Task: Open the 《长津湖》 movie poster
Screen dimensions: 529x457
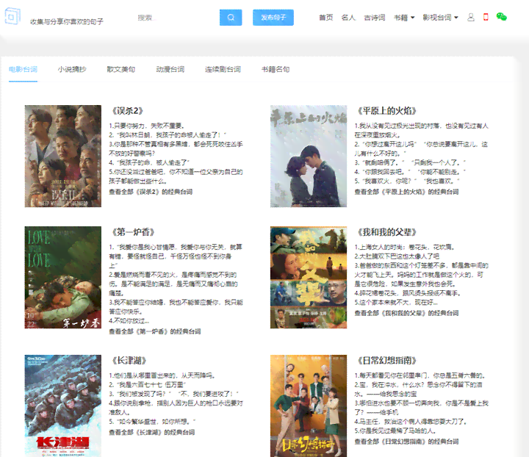Action: point(63,406)
